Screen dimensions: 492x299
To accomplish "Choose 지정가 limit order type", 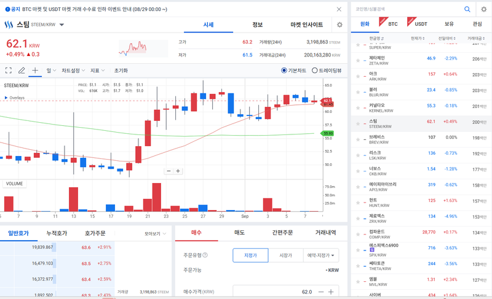I will pos(250,255).
